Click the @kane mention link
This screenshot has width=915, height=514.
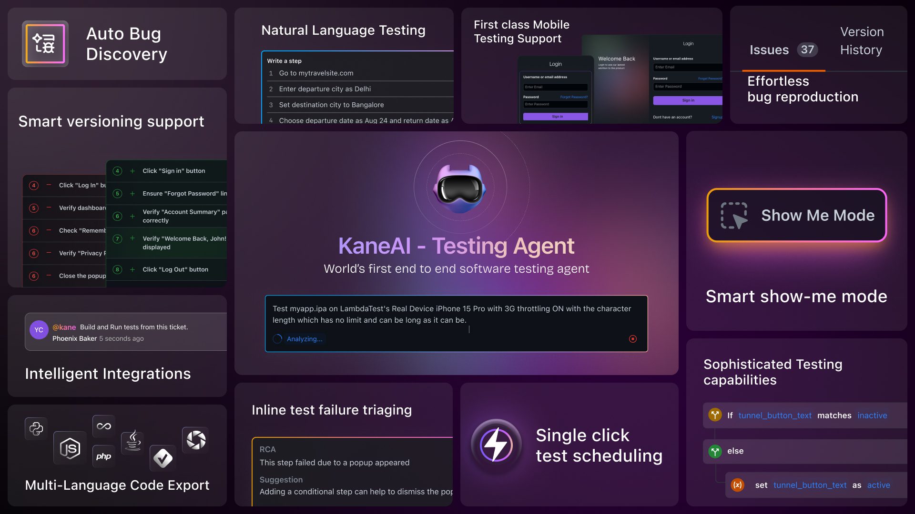pos(64,327)
